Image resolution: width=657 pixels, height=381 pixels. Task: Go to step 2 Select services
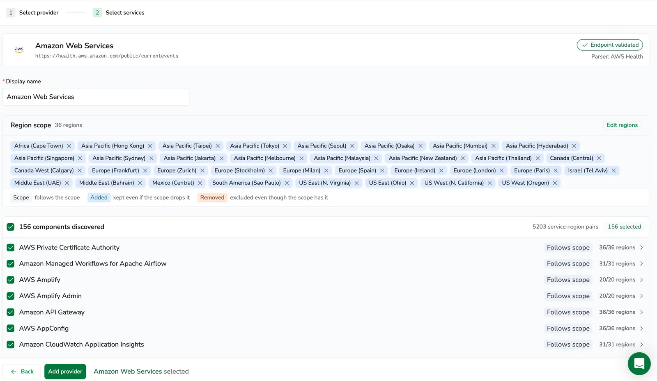(119, 13)
